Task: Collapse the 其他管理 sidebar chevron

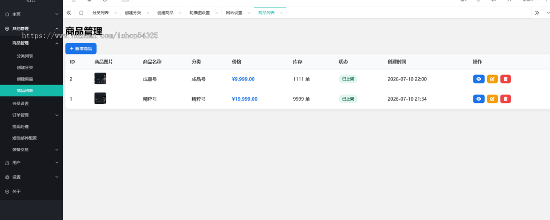Action: tap(57, 28)
